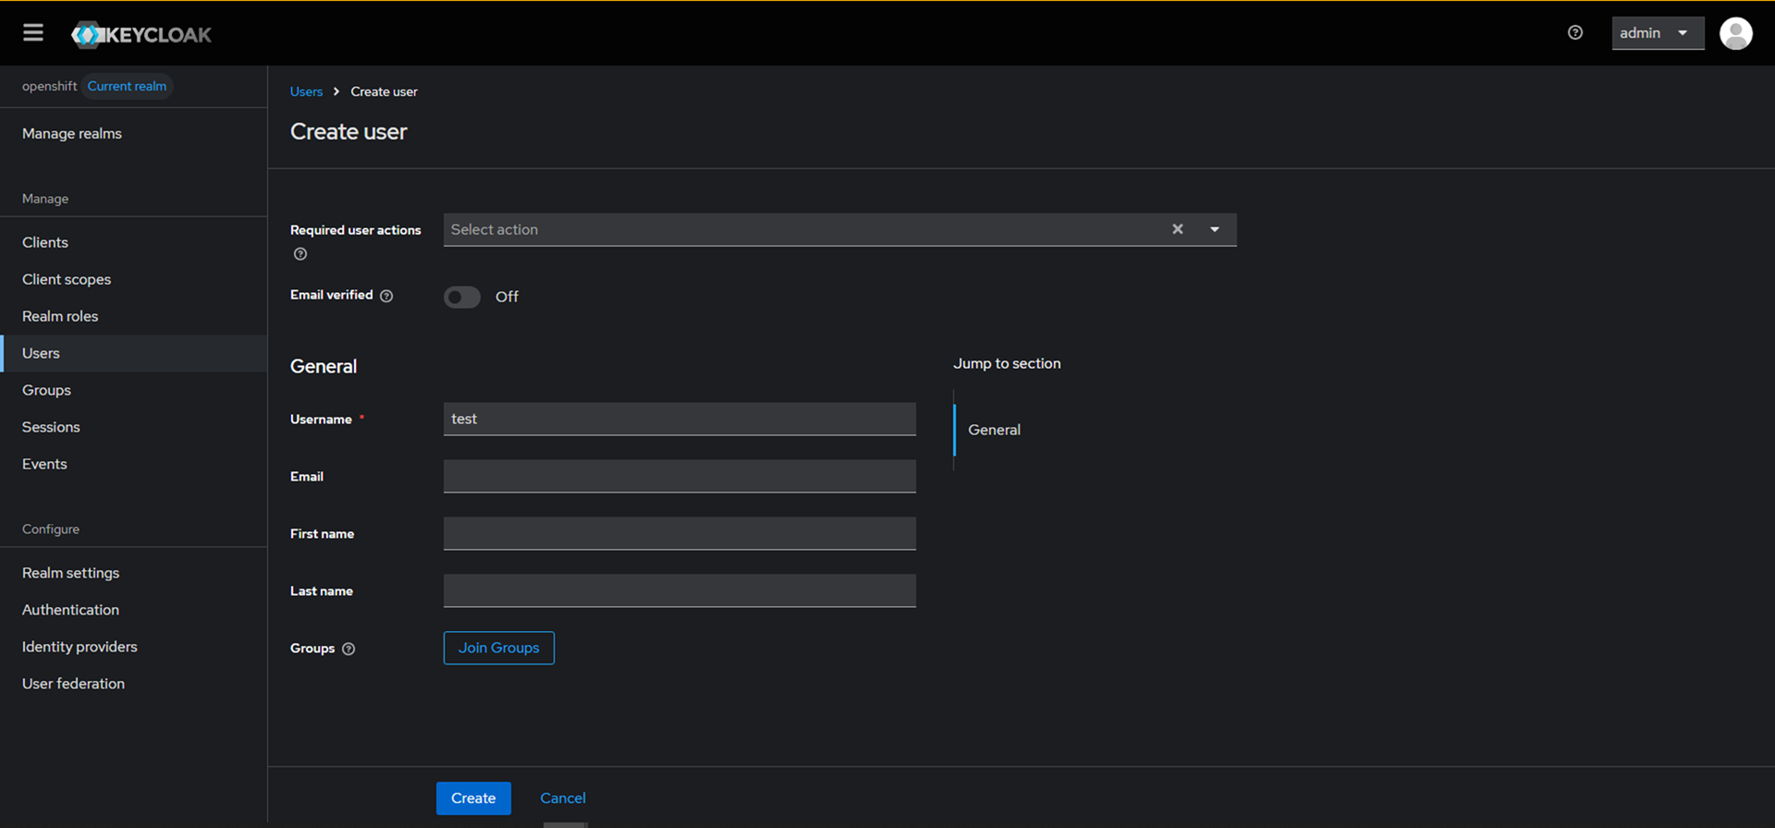The width and height of the screenshot is (1775, 828).
Task: Open the hamburger navigation menu
Action: [x=33, y=33]
